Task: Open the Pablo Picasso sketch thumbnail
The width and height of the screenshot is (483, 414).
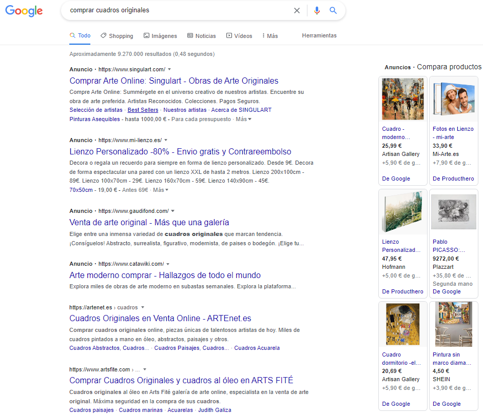Action: coord(453,211)
